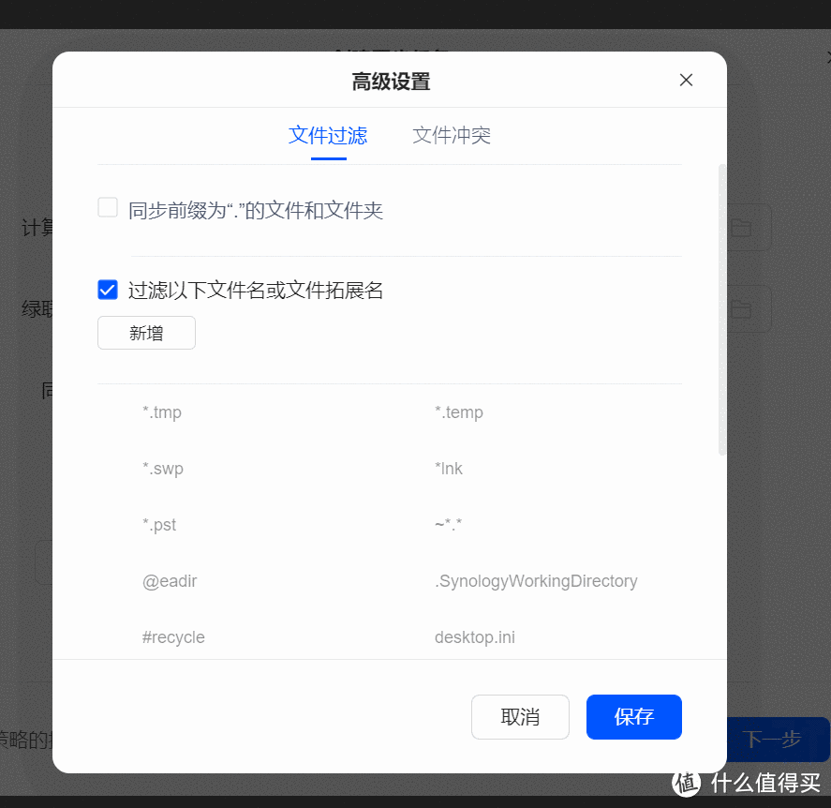Close the 高级设置 dialog
The width and height of the screenshot is (831, 808).
coord(686,80)
